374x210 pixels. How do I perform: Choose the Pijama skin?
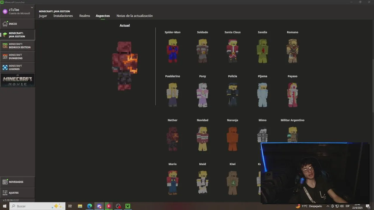[262, 95]
